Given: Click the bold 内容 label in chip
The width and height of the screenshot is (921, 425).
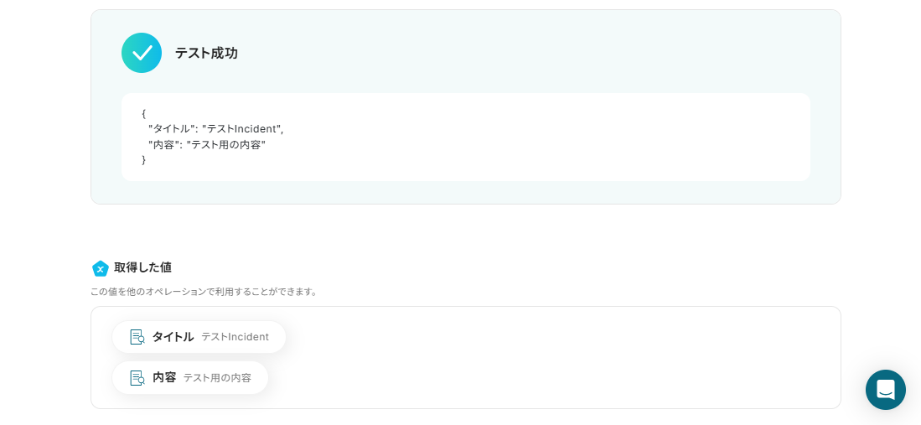Looking at the screenshot, I should (164, 378).
